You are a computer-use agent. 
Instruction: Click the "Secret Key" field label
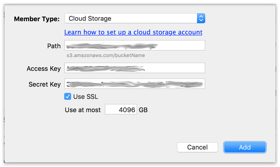pos(45,84)
